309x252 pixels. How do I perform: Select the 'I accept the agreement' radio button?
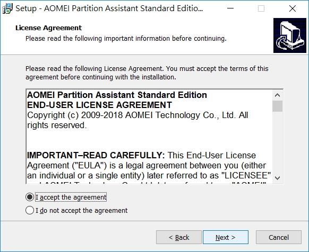30,197
